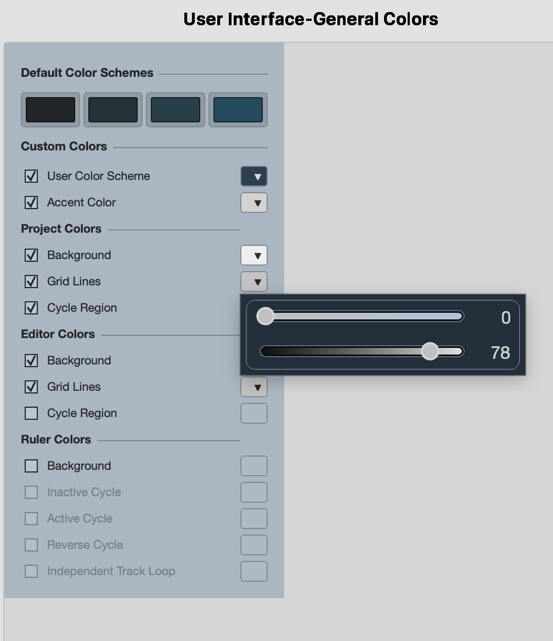Click Ruler Background color box
553x641 pixels.
tap(254, 466)
